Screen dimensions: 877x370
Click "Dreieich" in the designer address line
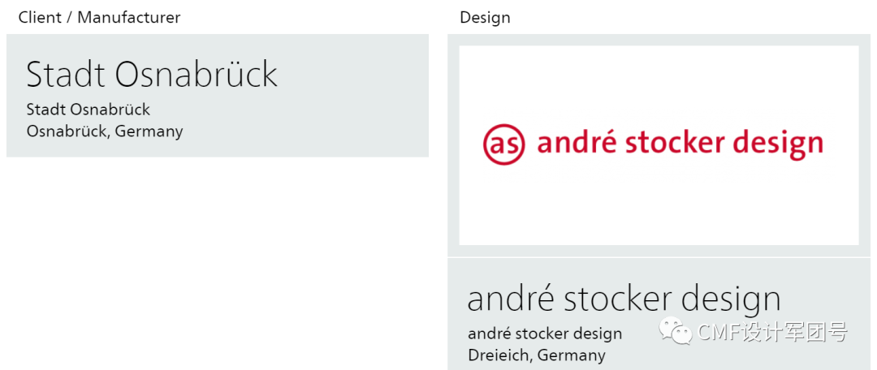coord(499,355)
